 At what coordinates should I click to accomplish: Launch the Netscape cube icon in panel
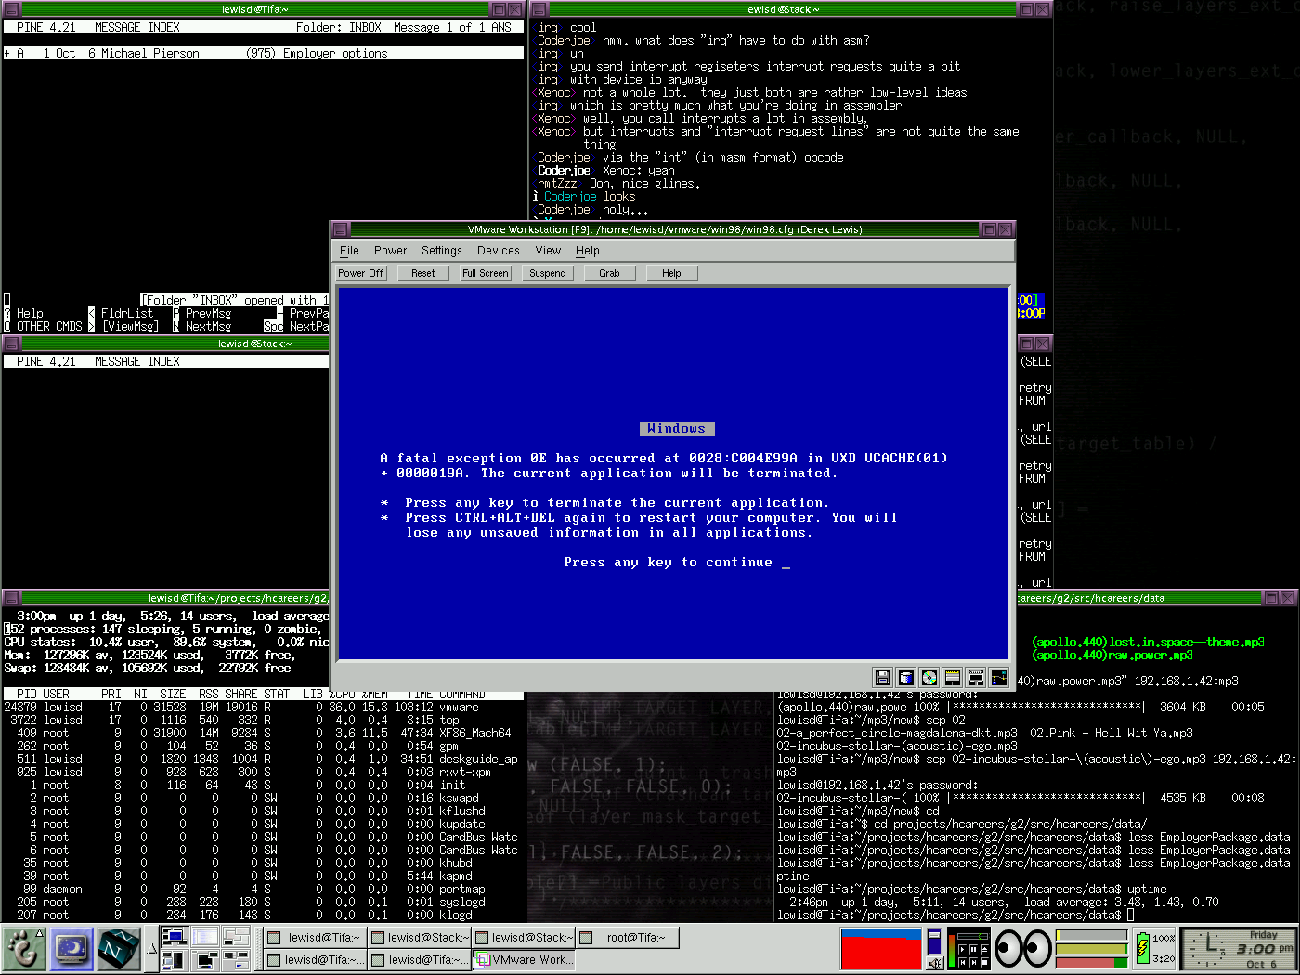tap(119, 949)
